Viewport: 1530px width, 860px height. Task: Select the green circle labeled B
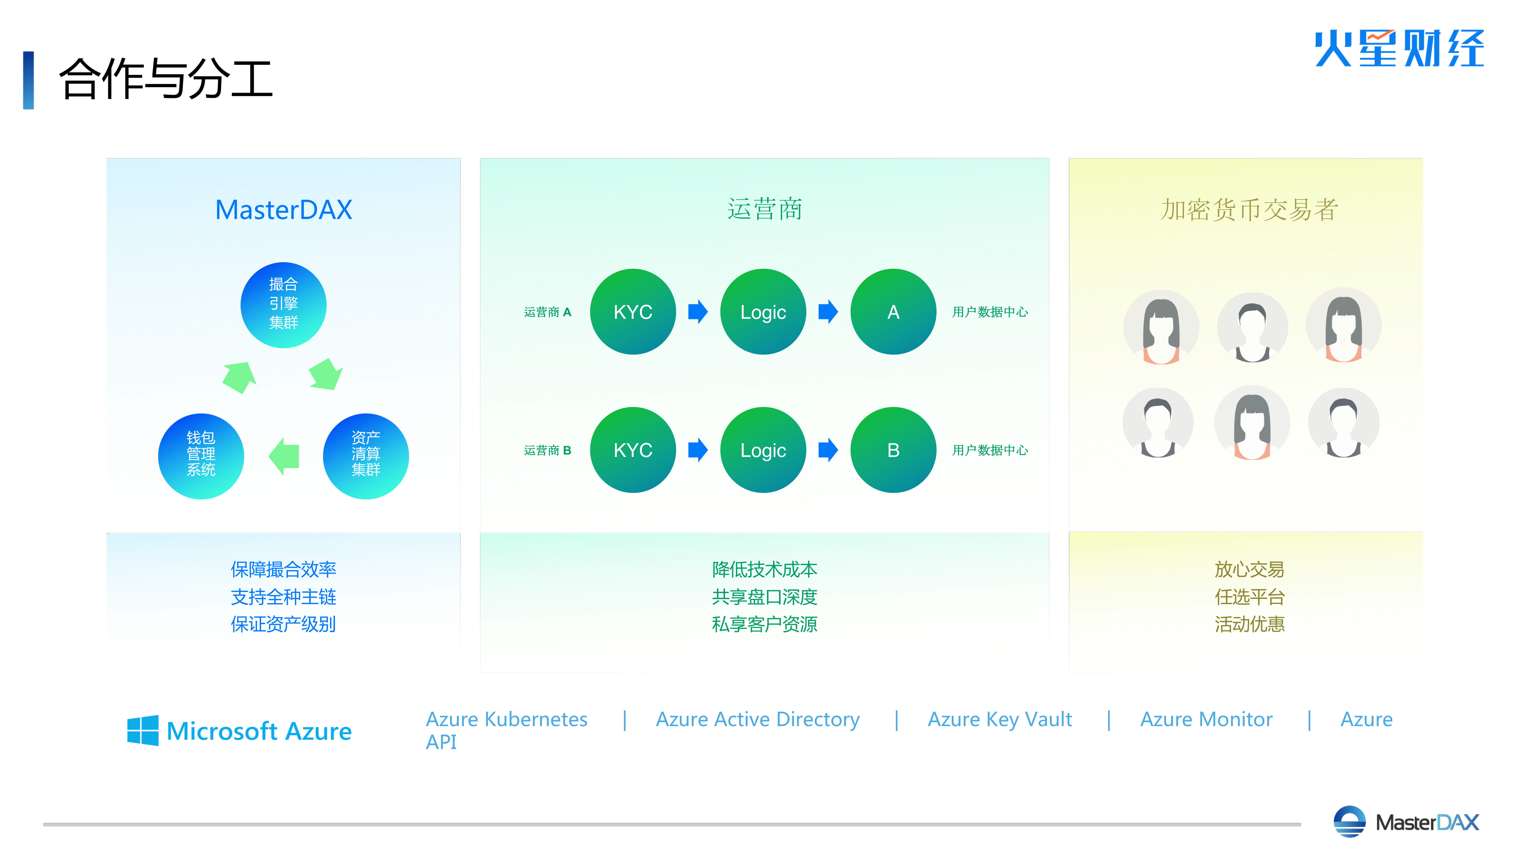(893, 450)
